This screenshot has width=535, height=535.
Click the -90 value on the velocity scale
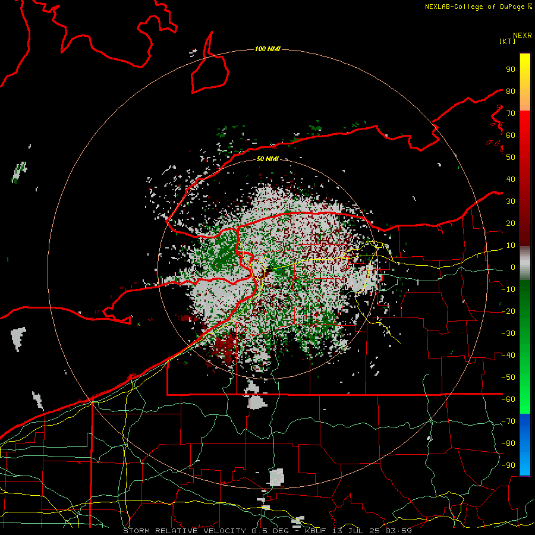[x=508, y=465]
